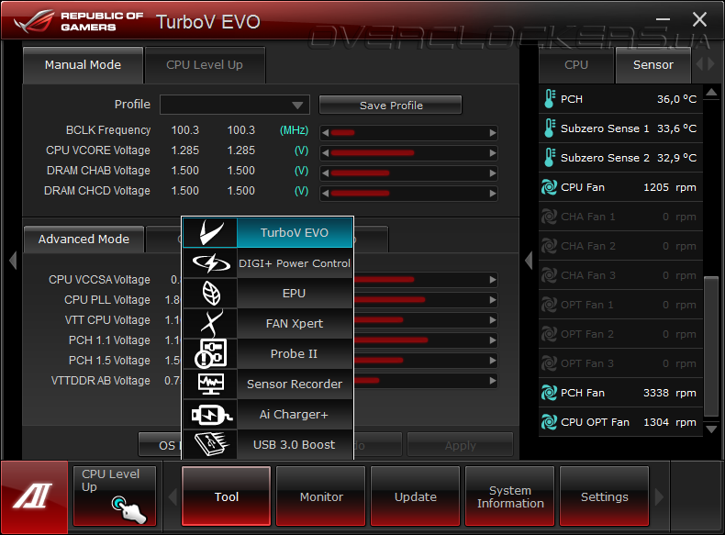Click the sensor list scroll up arrow
Image resolution: width=725 pixels, height=535 pixels.
click(711, 93)
